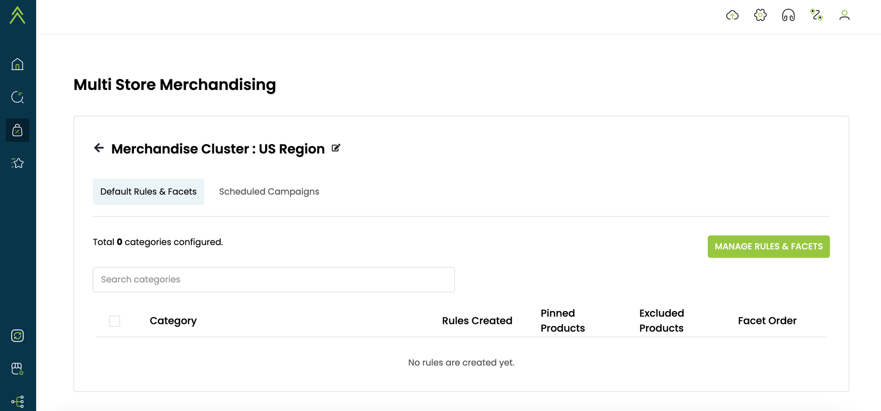
Task: Open the starred list sidebar icon
Action: (x=17, y=163)
